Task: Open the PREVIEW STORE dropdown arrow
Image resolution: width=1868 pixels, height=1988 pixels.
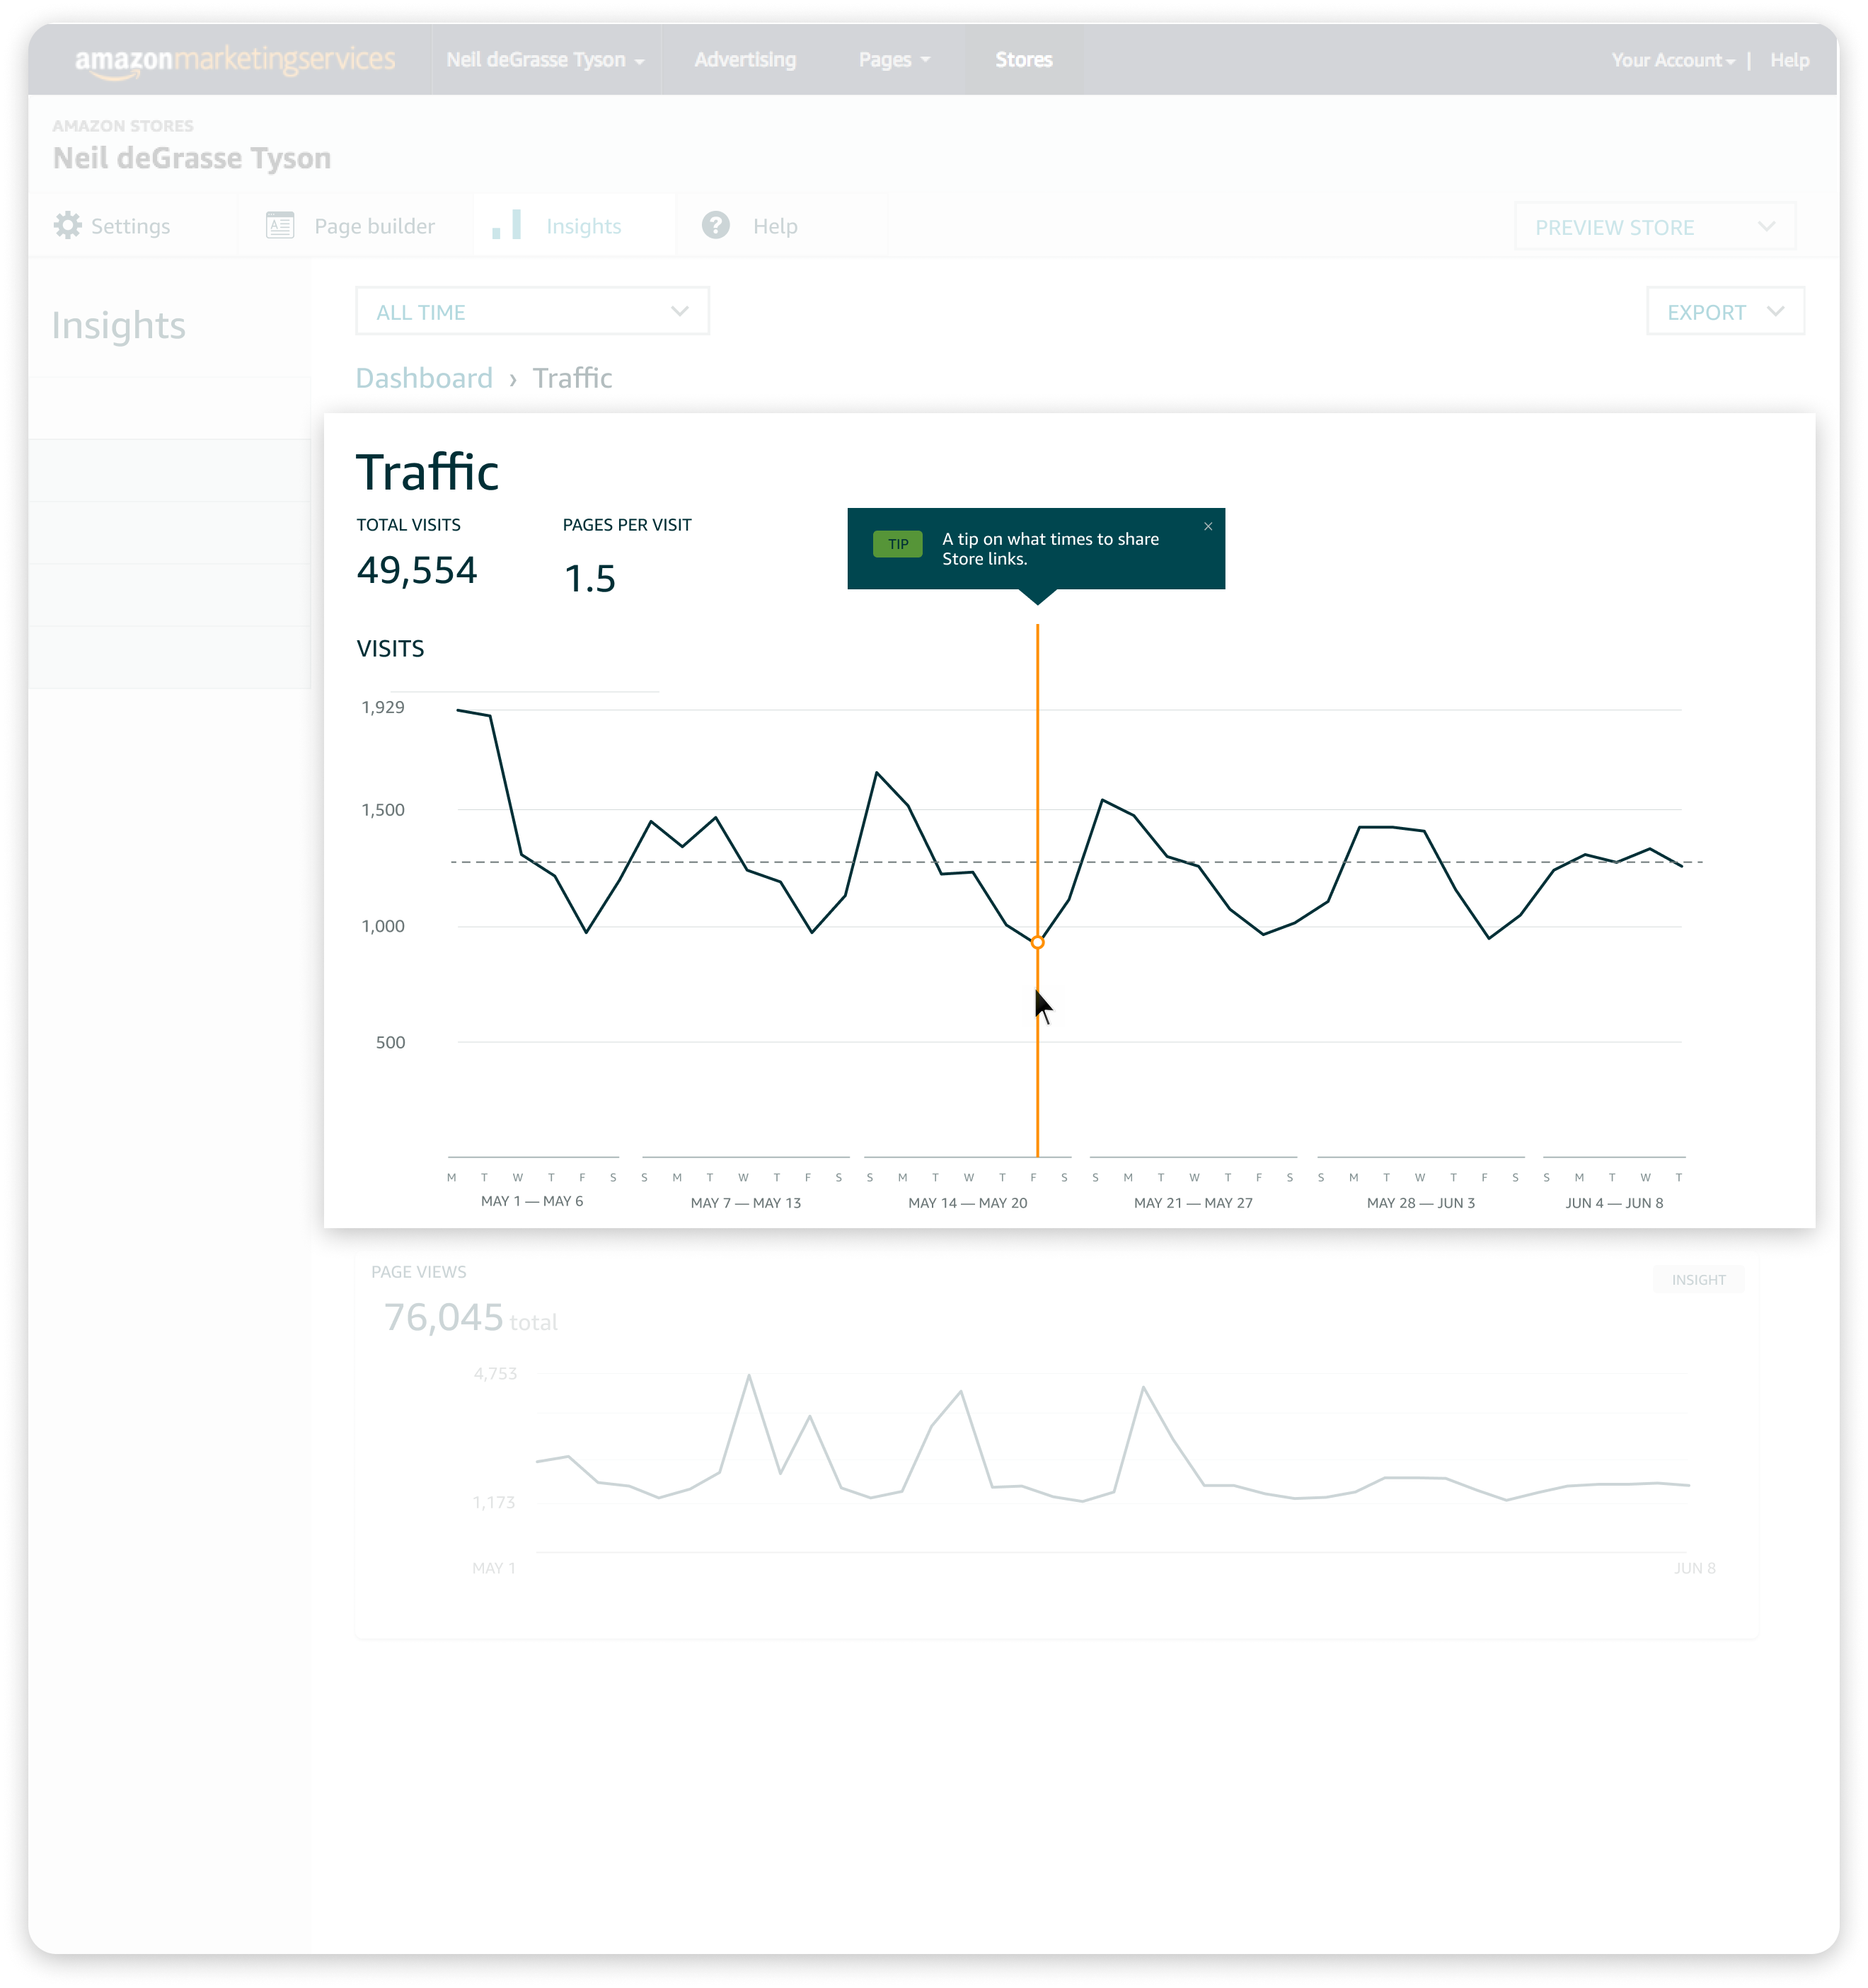Action: click(x=1767, y=226)
